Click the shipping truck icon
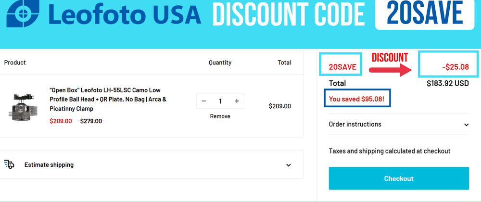This screenshot has height=202, width=481. (x=9, y=164)
